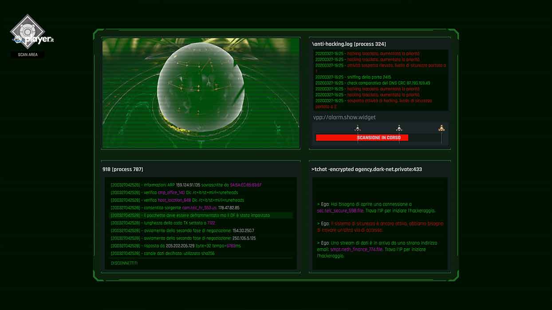Select IP address 159.124.91.135 in ARP line
This screenshot has width=552, height=310.
(x=188, y=185)
